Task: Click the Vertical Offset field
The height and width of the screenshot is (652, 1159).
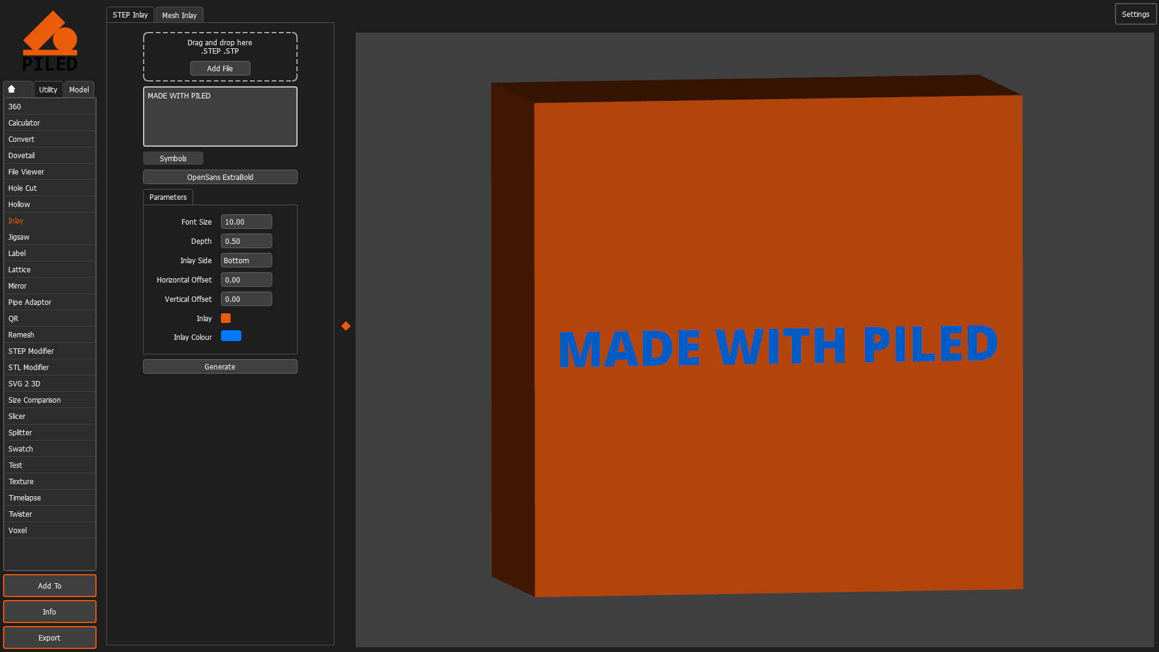Action: pyautogui.click(x=246, y=299)
